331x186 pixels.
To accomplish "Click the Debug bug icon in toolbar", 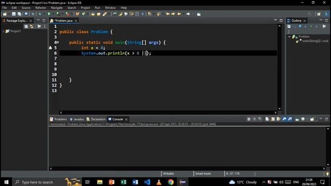I will (x=40, y=14).
